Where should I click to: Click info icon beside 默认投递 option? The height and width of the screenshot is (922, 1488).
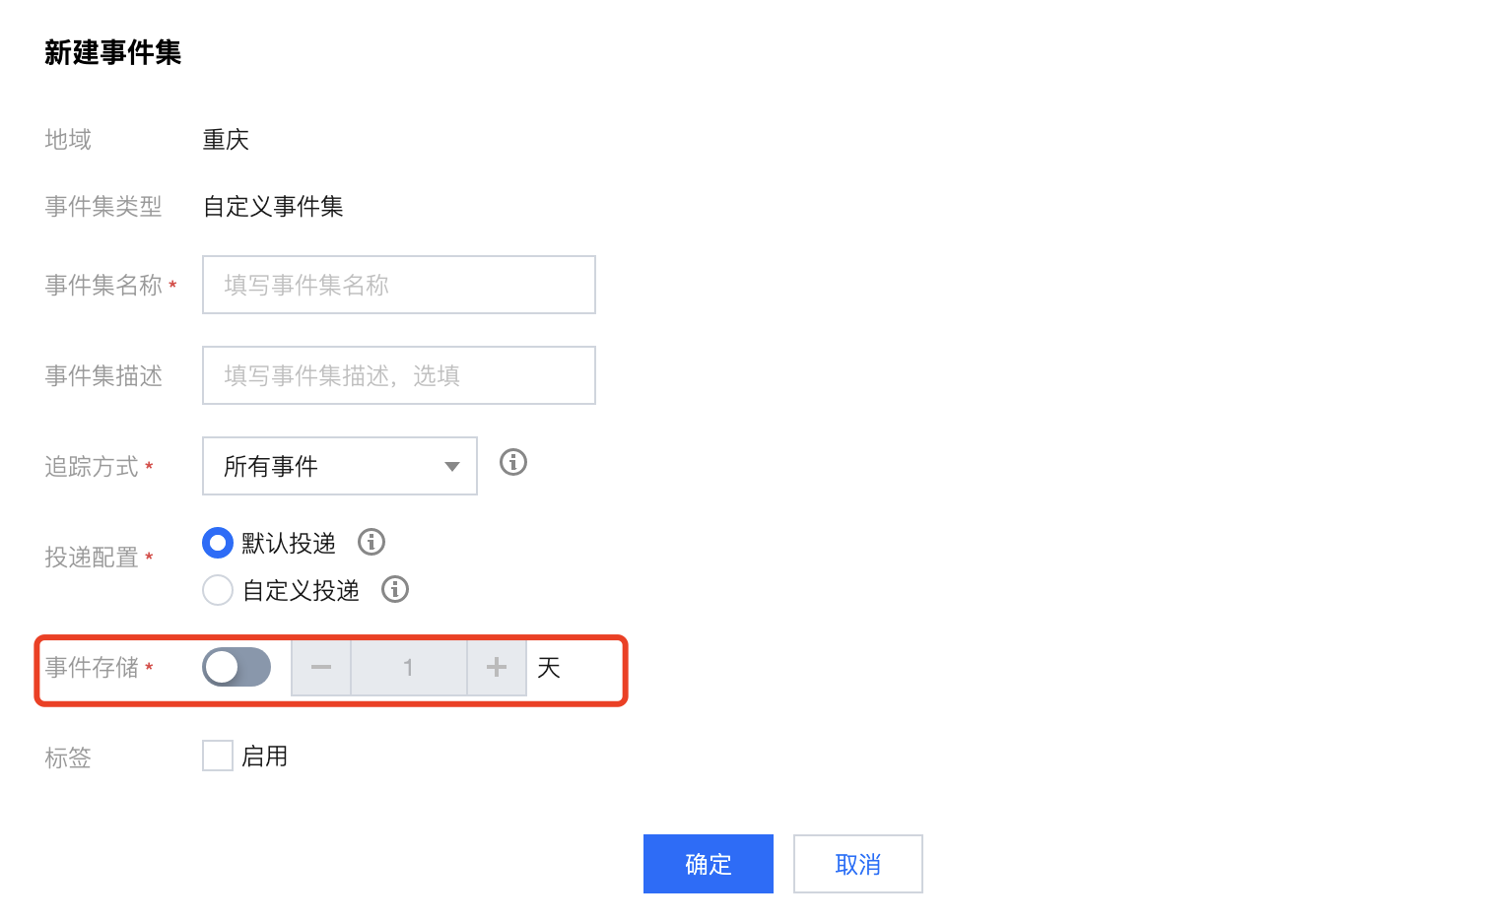[x=372, y=542]
